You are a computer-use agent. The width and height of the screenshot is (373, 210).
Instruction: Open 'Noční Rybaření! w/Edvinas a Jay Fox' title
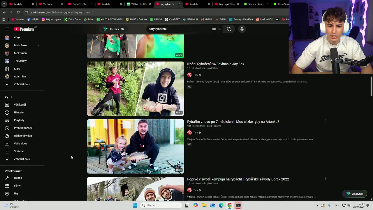coord(216,64)
